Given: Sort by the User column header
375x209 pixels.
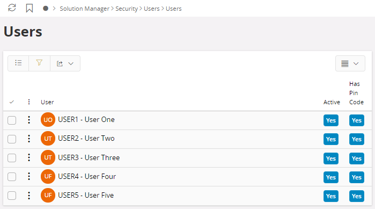Looking at the screenshot, I should (47, 102).
